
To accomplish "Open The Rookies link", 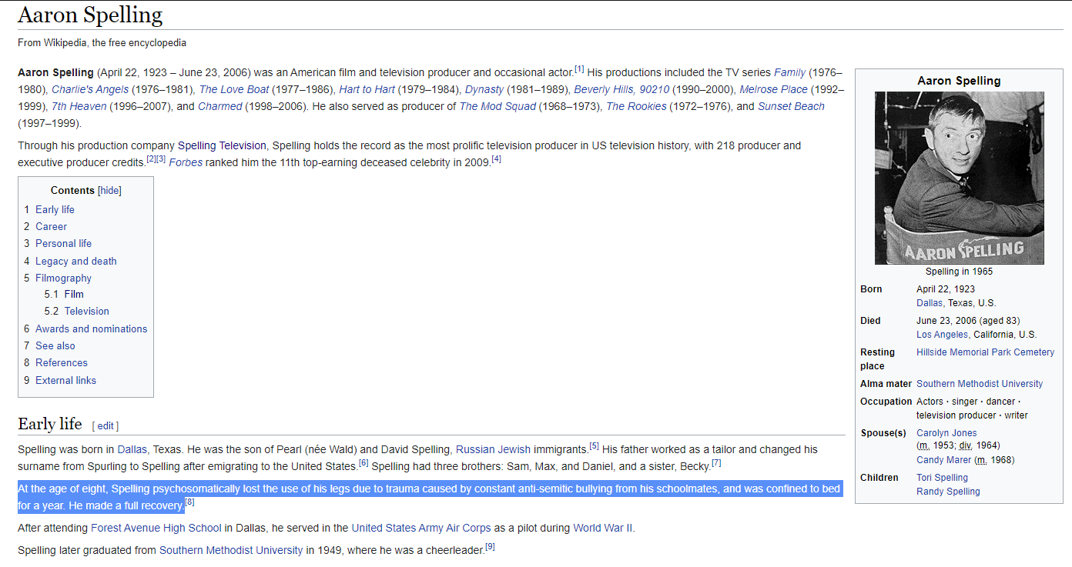I will pos(636,106).
